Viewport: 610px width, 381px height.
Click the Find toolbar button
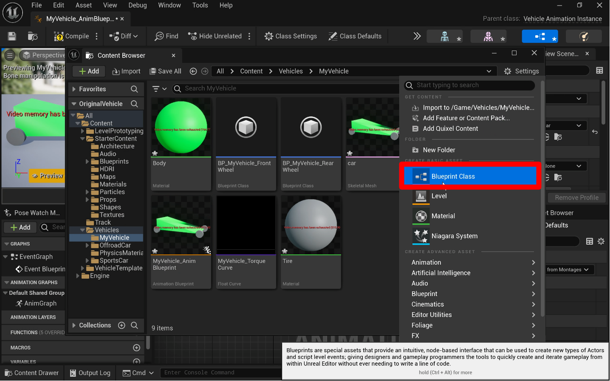tap(167, 36)
